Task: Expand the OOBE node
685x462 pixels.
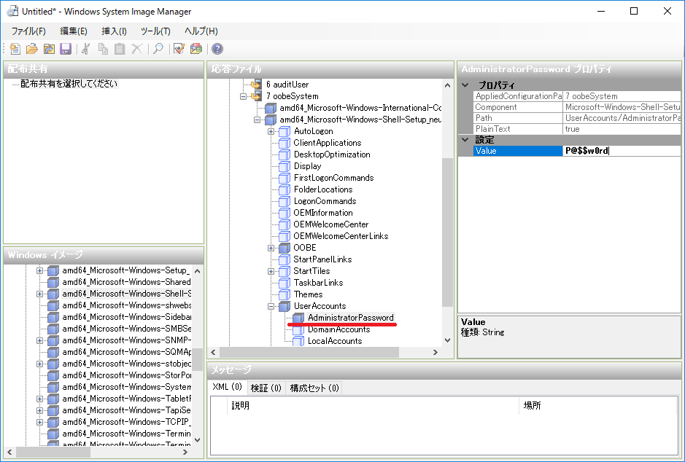Action: point(271,248)
